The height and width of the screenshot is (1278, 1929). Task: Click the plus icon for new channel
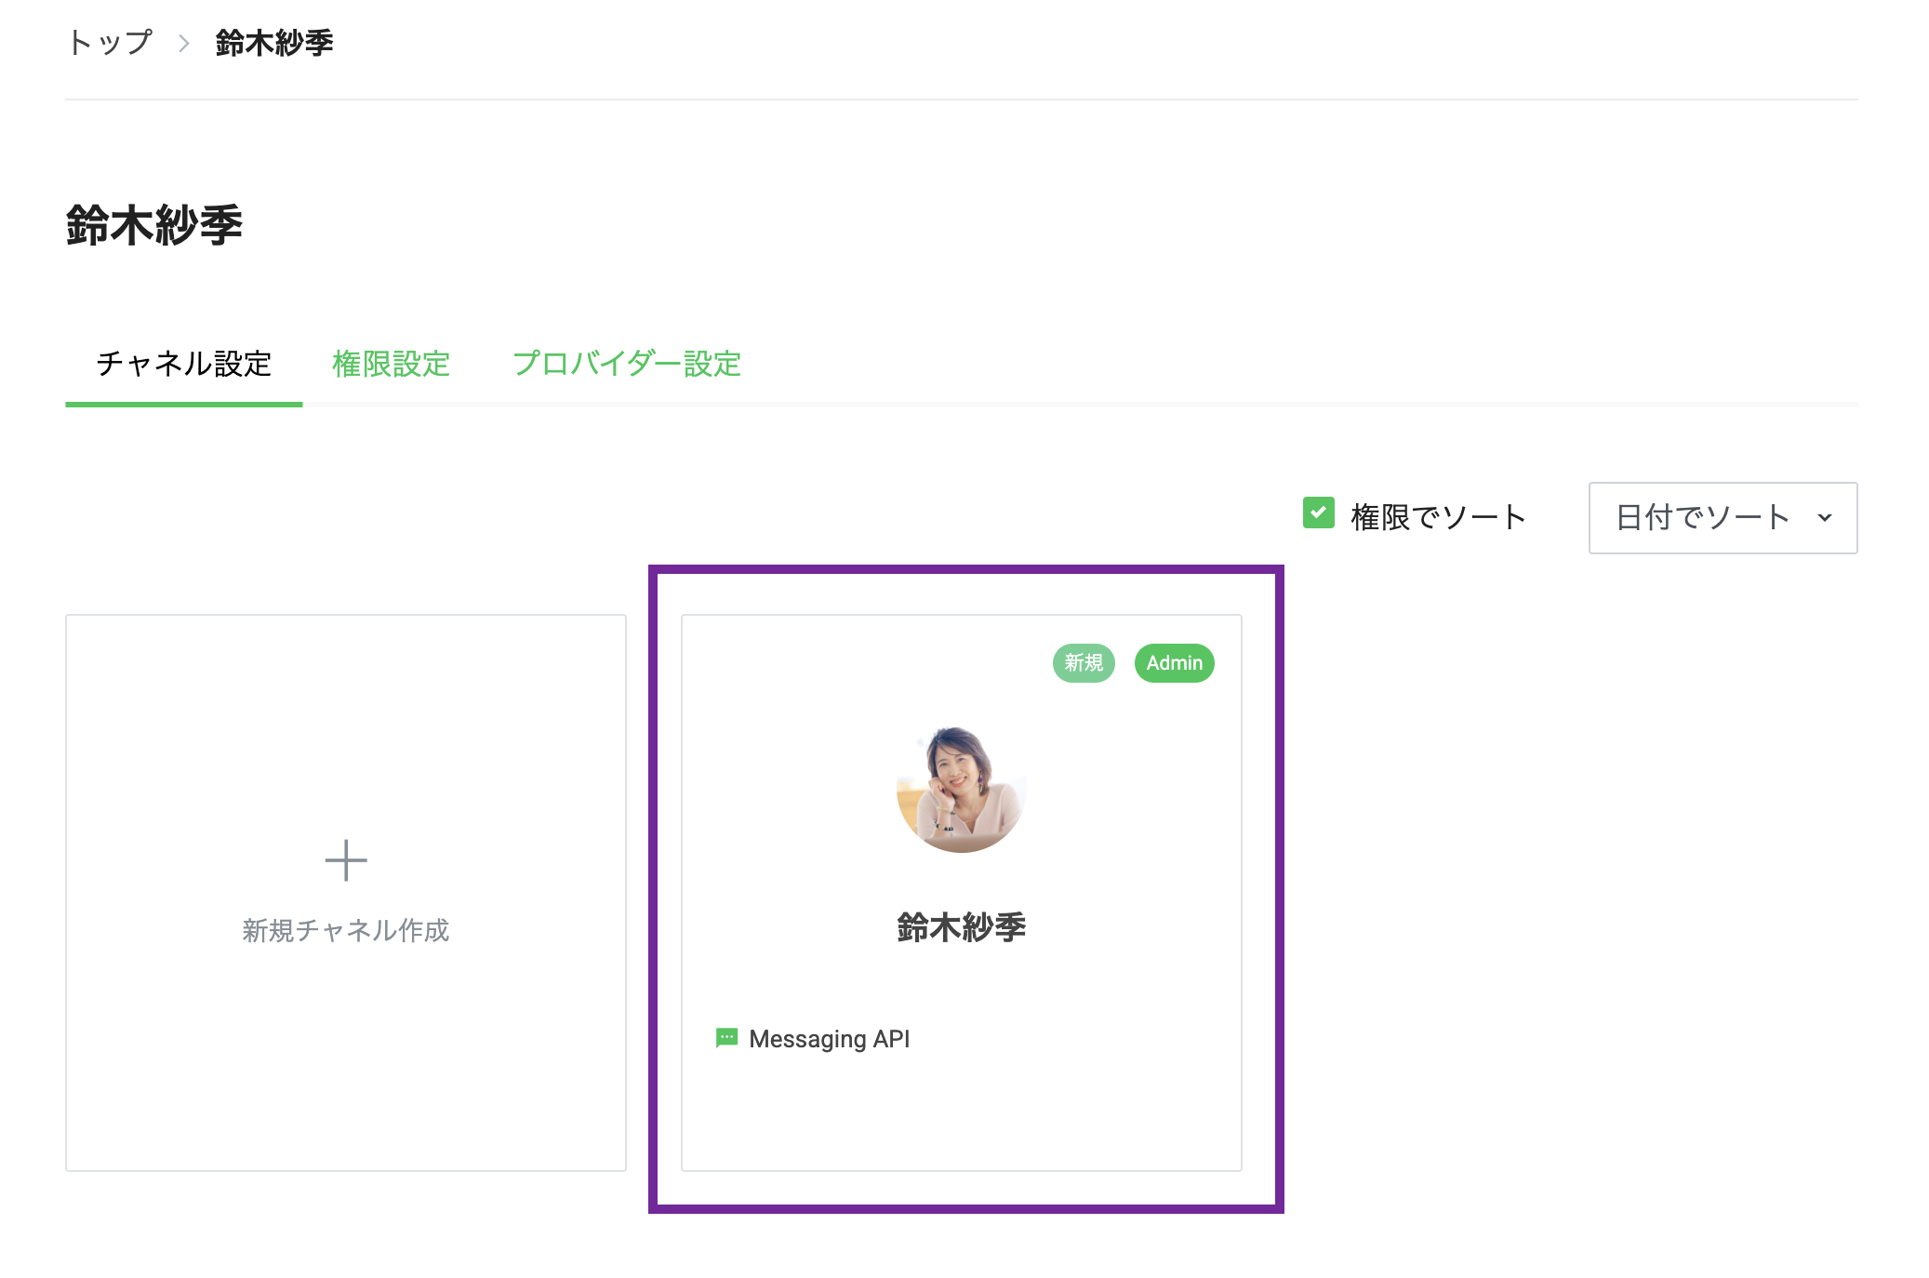(x=346, y=860)
